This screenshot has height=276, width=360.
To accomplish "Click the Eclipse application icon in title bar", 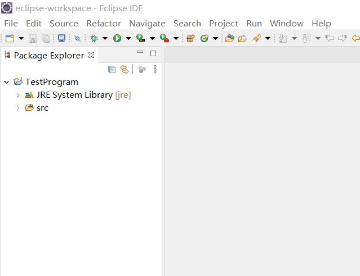I will tap(7, 8).
